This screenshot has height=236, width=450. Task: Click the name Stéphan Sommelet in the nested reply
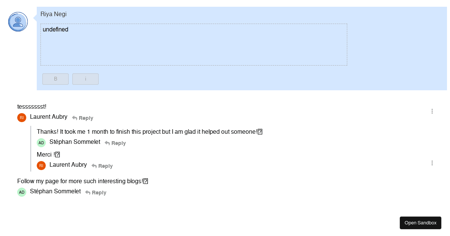click(x=75, y=142)
